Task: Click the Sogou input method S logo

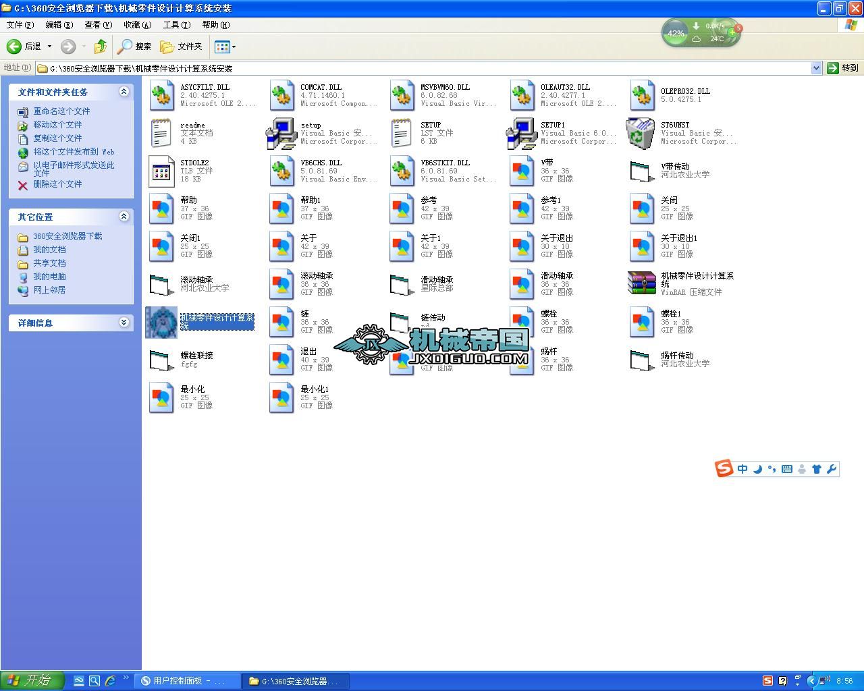Action: click(x=724, y=468)
